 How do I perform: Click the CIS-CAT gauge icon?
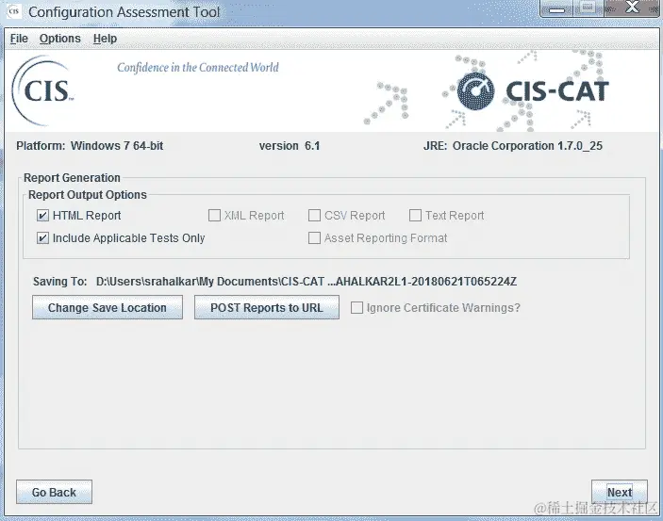click(475, 90)
